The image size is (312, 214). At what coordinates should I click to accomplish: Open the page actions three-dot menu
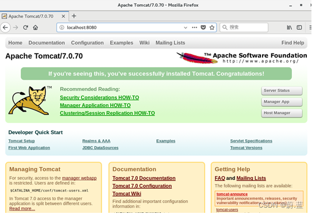click(x=194, y=27)
